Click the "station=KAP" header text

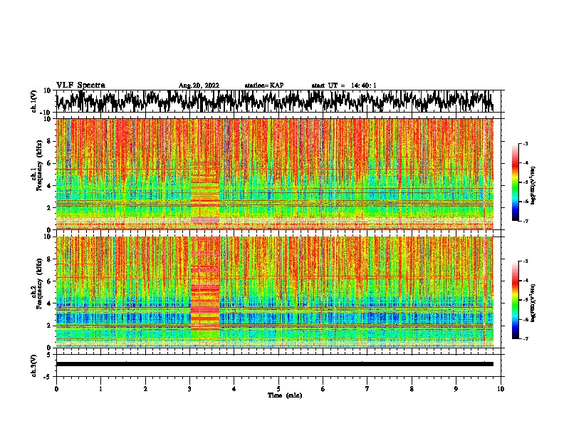coord(264,85)
